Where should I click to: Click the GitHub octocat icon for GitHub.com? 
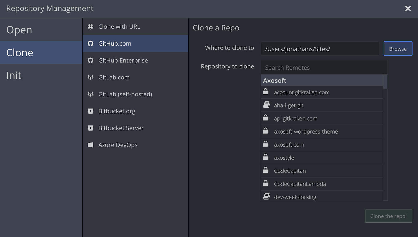(x=91, y=44)
